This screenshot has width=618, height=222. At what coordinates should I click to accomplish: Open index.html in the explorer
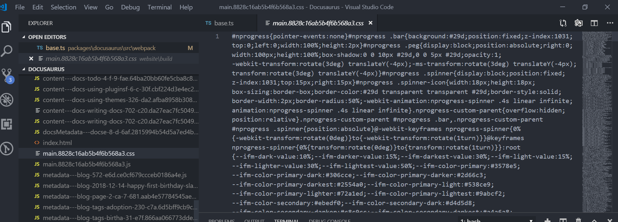pyautogui.click(x=109, y=143)
